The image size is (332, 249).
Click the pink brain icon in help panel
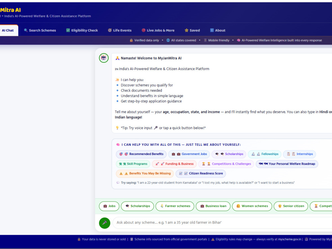(x=118, y=145)
